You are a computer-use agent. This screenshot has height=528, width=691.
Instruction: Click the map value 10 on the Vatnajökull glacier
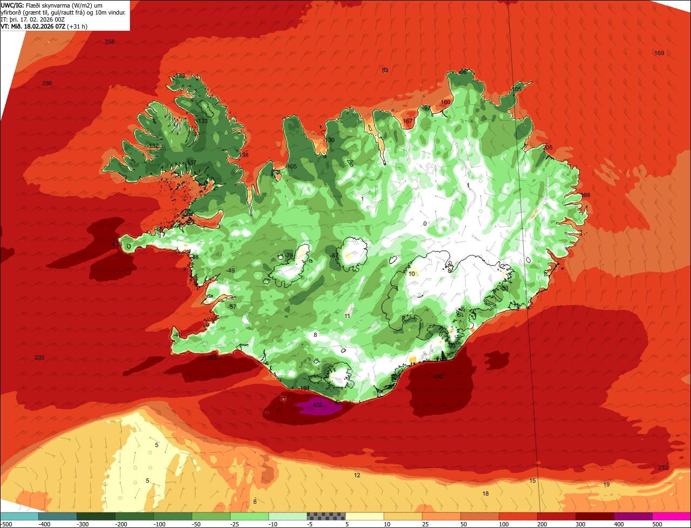[412, 274]
